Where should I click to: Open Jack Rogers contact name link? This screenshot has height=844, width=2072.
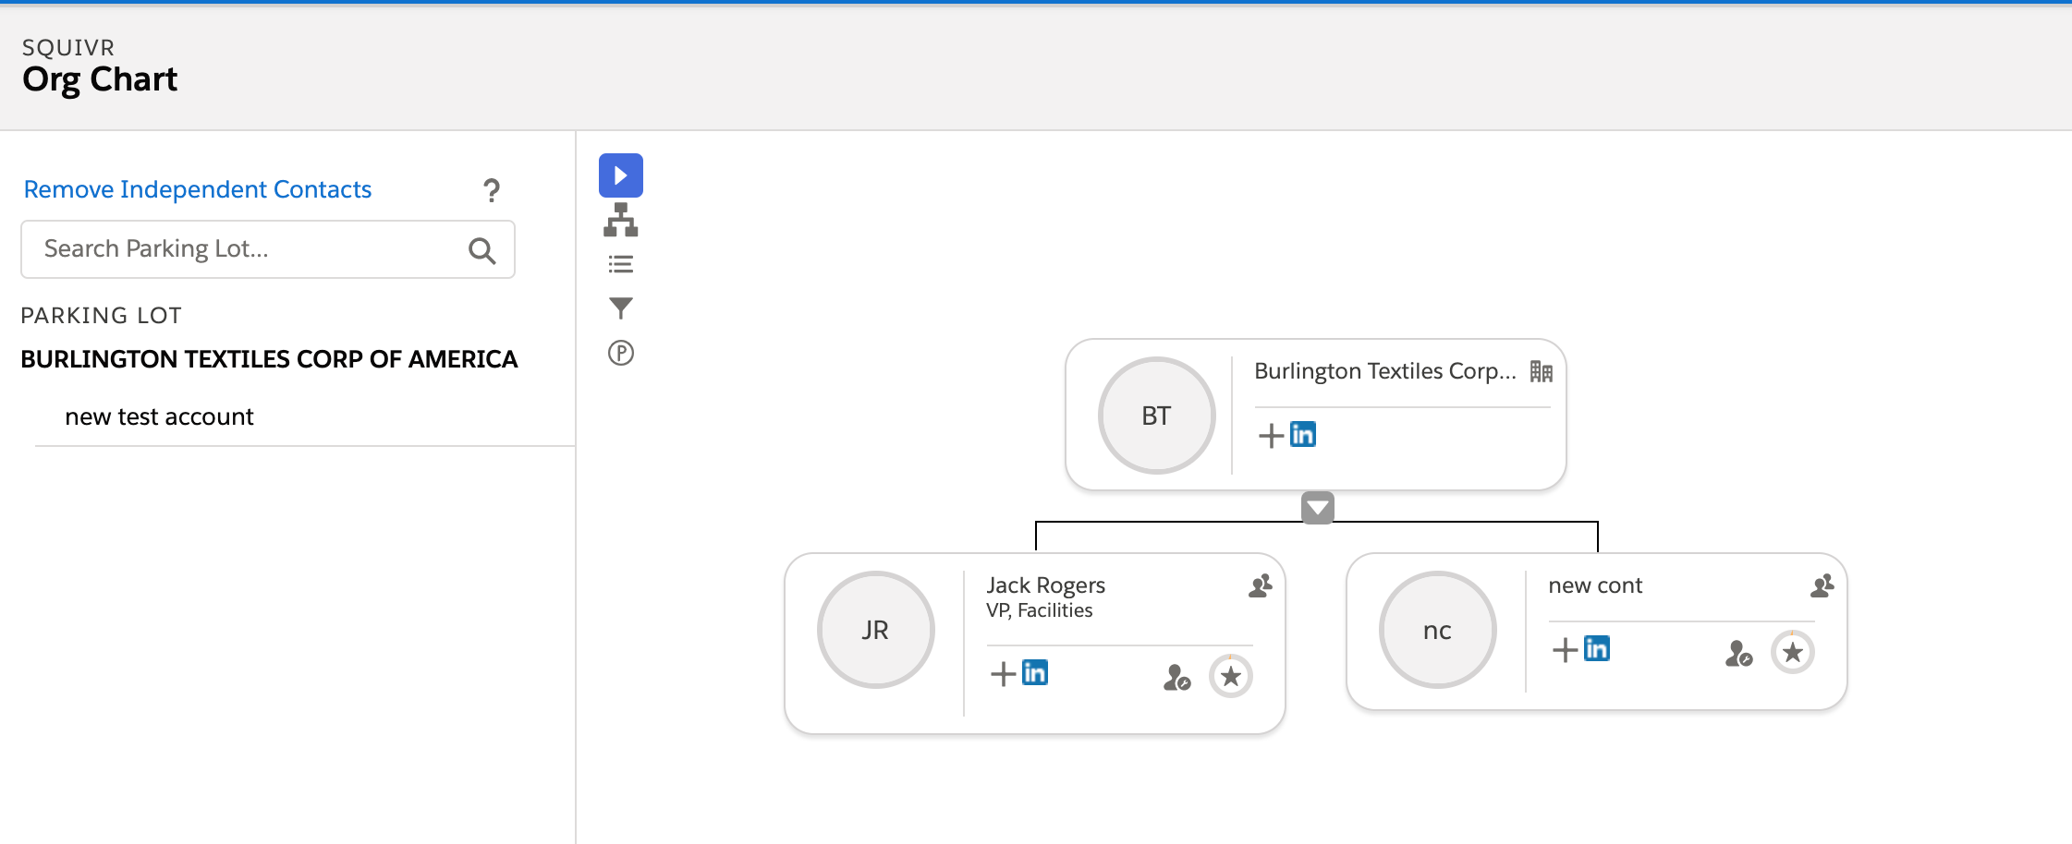tap(1045, 585)
